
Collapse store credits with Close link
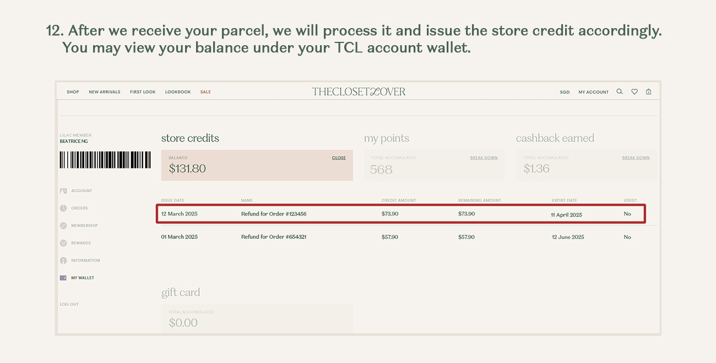[339, 158]
